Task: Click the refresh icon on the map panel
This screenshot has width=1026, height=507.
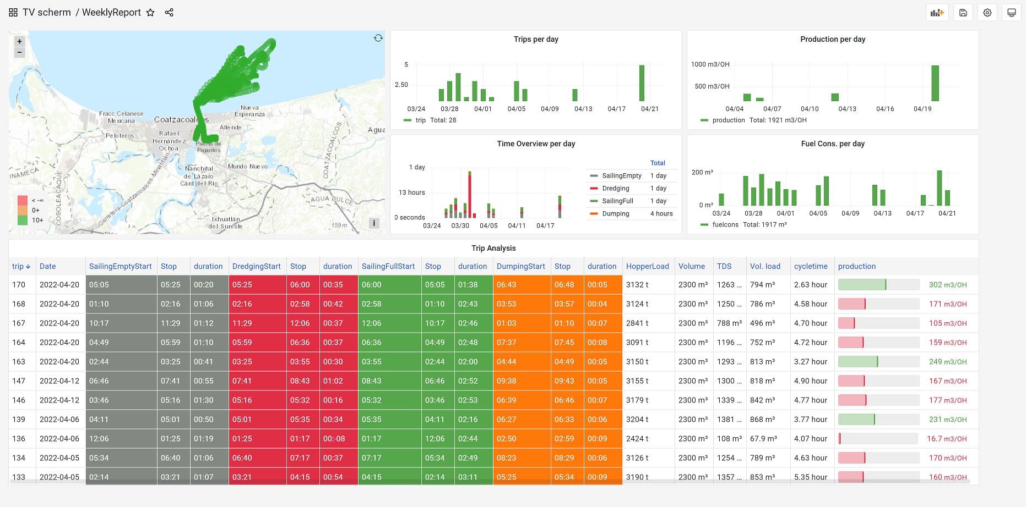Action: [x=378, y=38]
